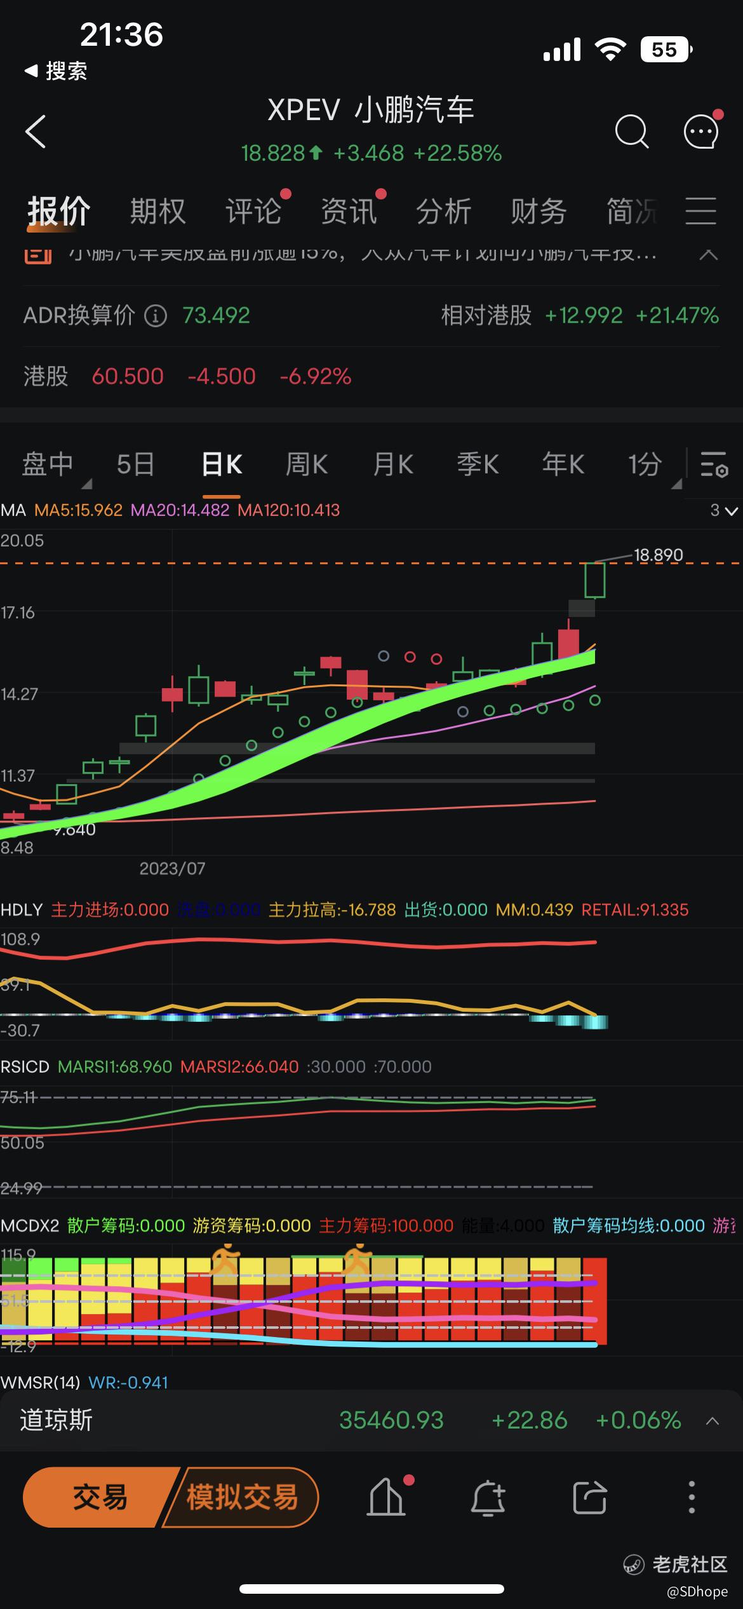The image size is (743, 1609).
Task: Tap the 2023/07 date axis label
Action: (x=173, y=869)
